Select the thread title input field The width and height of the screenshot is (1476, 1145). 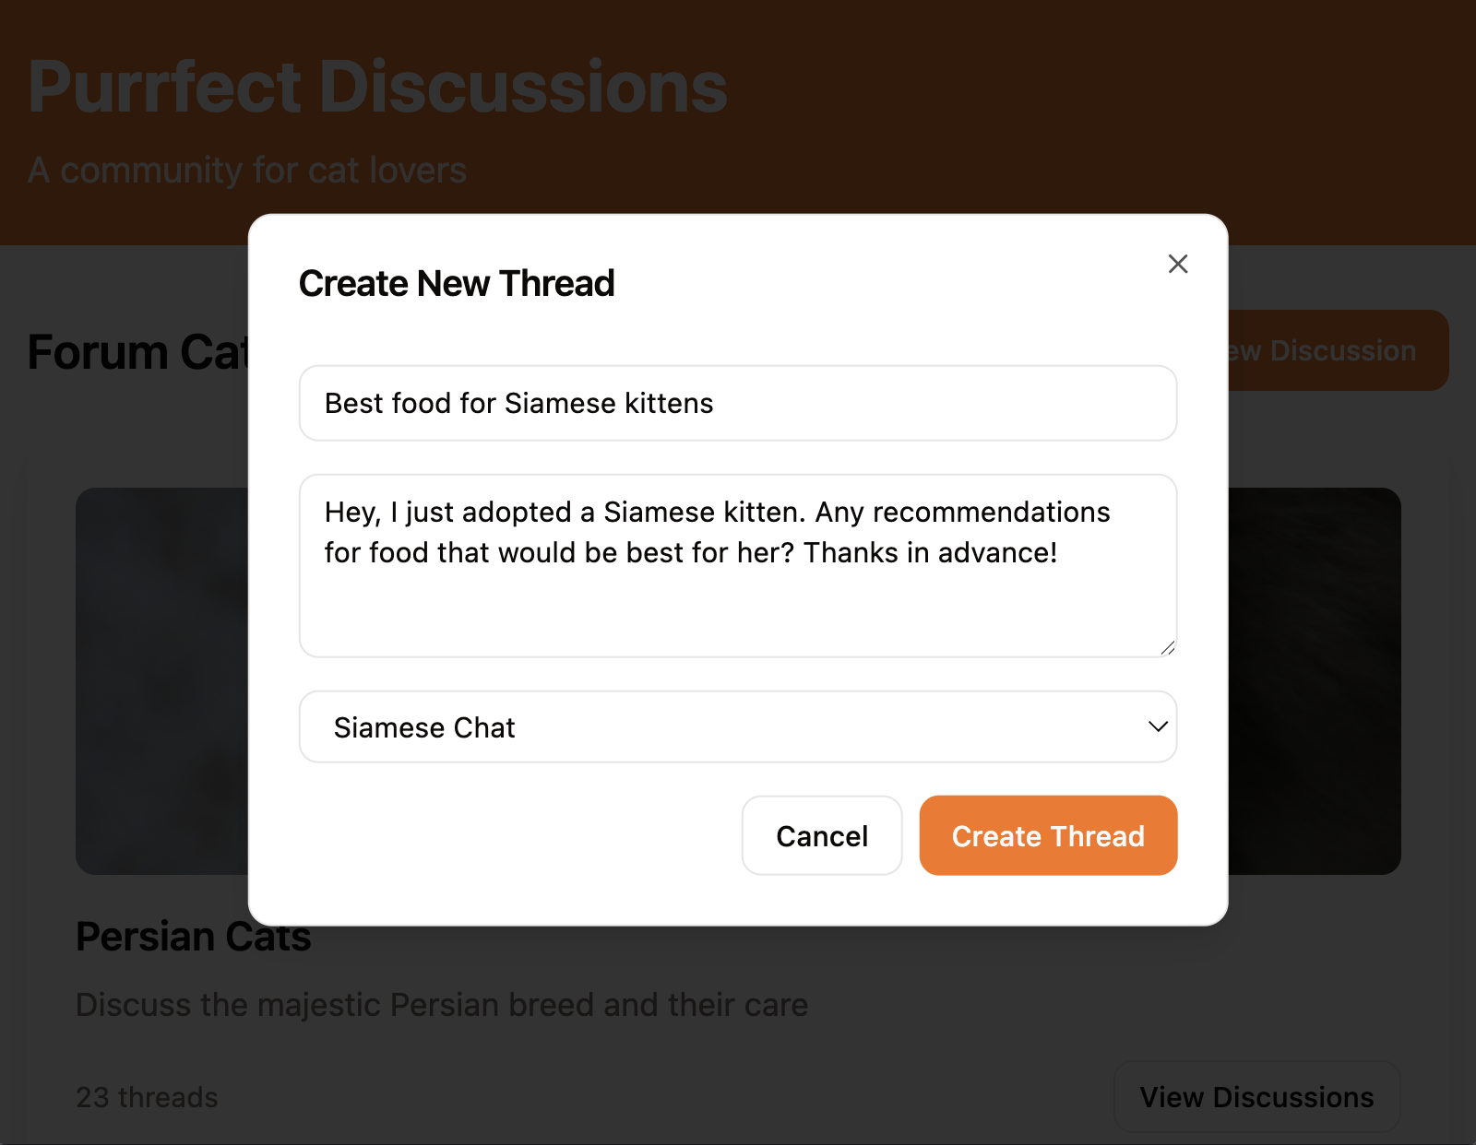738,403
